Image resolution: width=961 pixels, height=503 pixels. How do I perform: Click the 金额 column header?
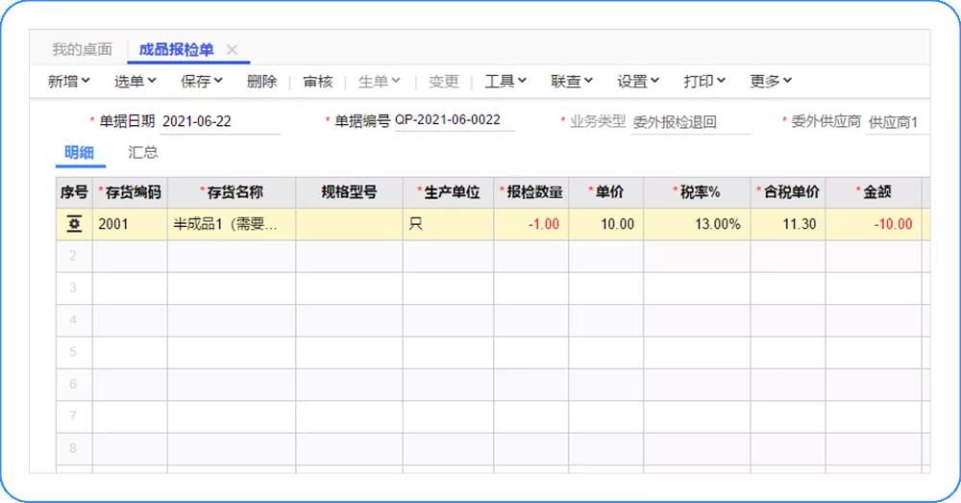click(874, 192)
